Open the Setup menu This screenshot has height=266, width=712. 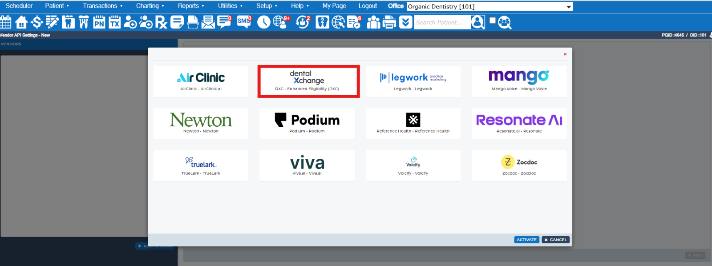pyautogui.click(x=267, y=6)
